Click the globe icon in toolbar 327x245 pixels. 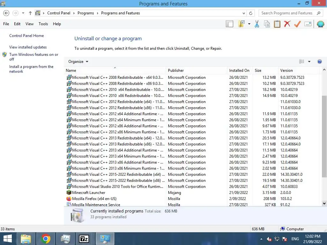(320, 24)
